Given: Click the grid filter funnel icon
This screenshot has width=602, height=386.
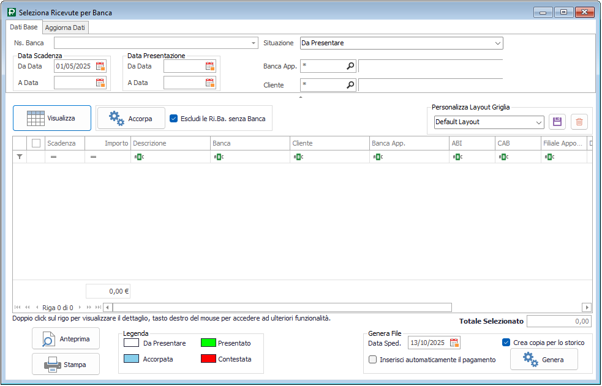Looking at the screenshot, I should tap(20, 157).
